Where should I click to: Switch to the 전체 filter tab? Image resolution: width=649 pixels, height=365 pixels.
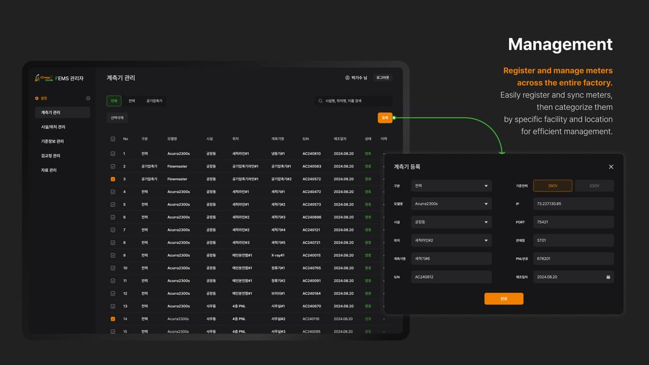114,101
